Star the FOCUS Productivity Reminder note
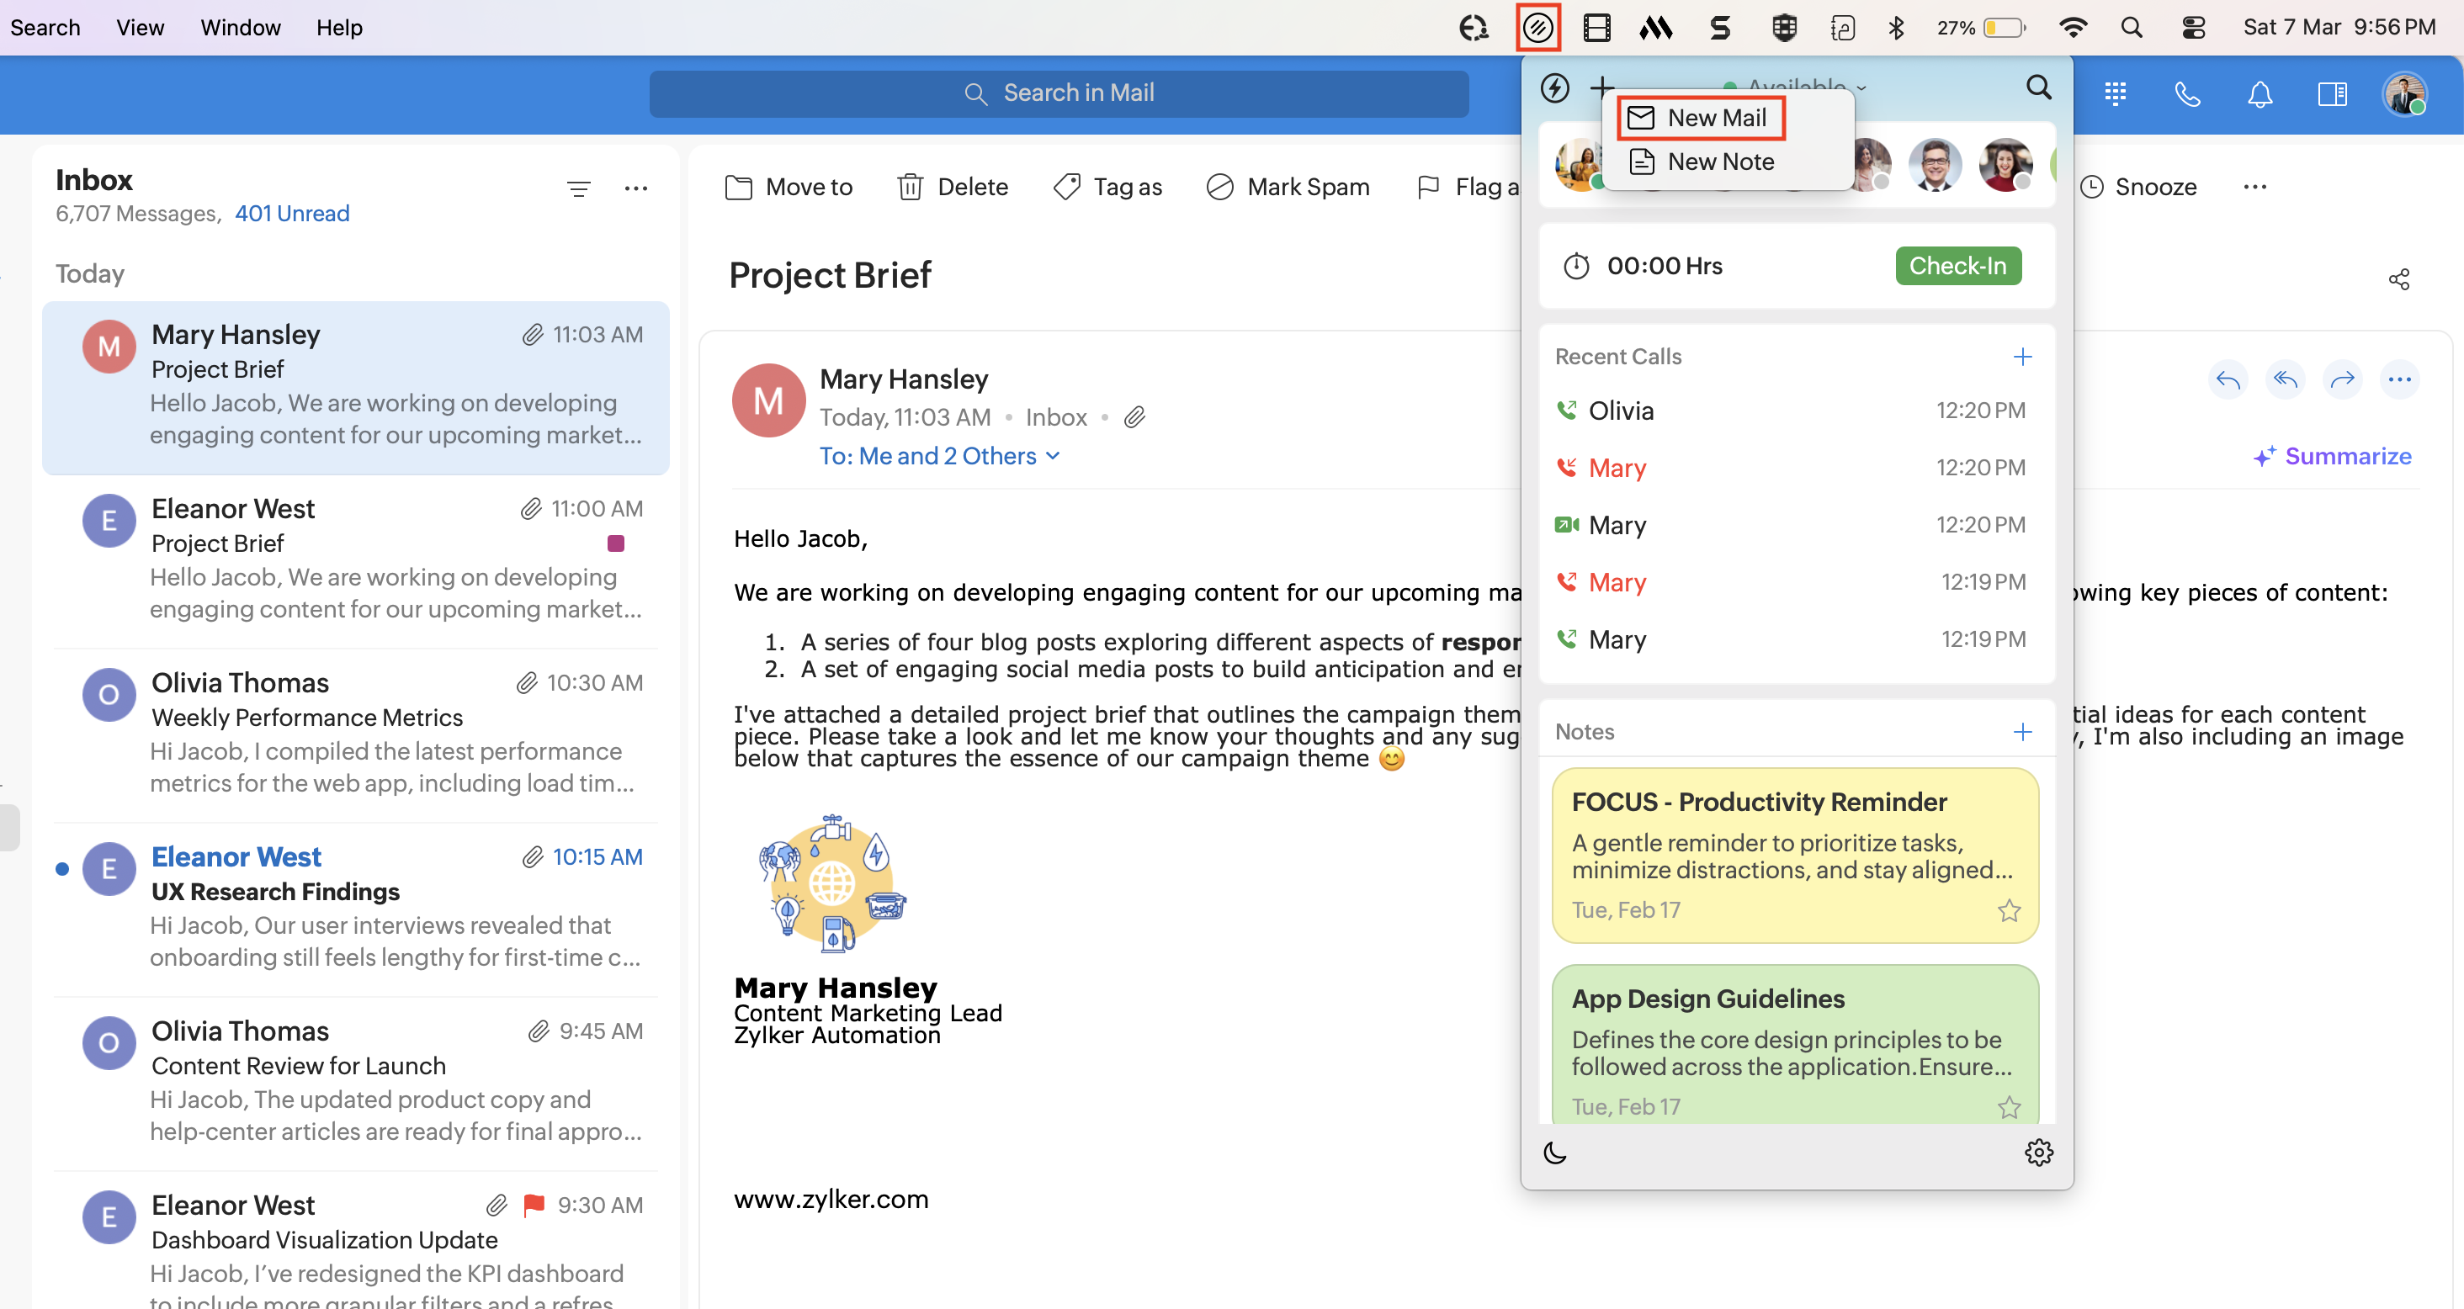 click(x=2009, y=910)
